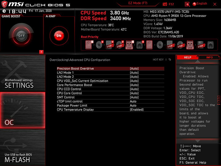Click the red side panel expander at right edge

(219, 100)
